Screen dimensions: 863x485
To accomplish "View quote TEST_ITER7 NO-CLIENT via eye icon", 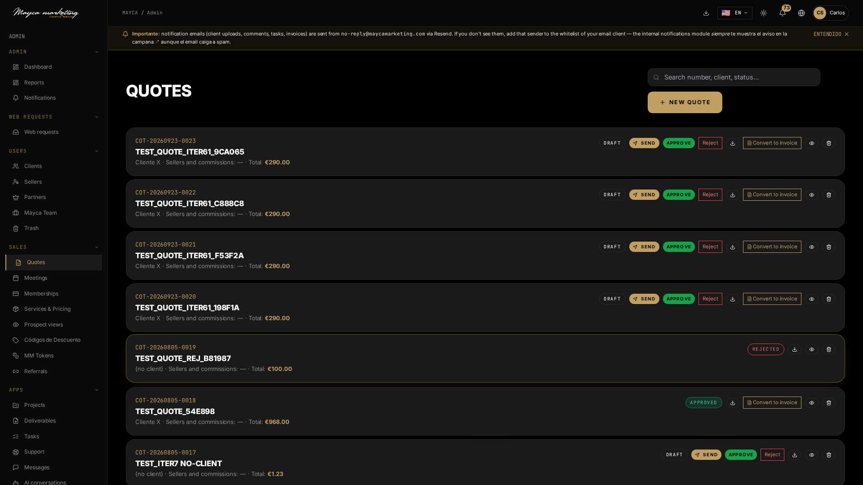I will 812,455.
